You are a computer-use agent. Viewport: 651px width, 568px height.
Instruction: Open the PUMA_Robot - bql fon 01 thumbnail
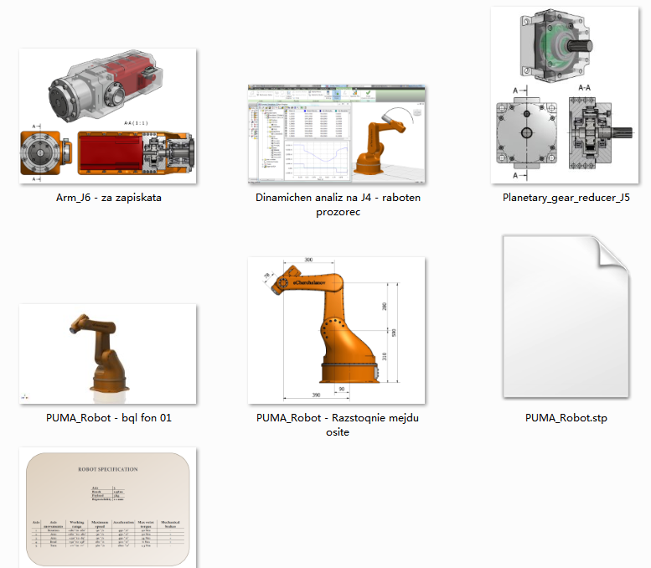[107, 354]
